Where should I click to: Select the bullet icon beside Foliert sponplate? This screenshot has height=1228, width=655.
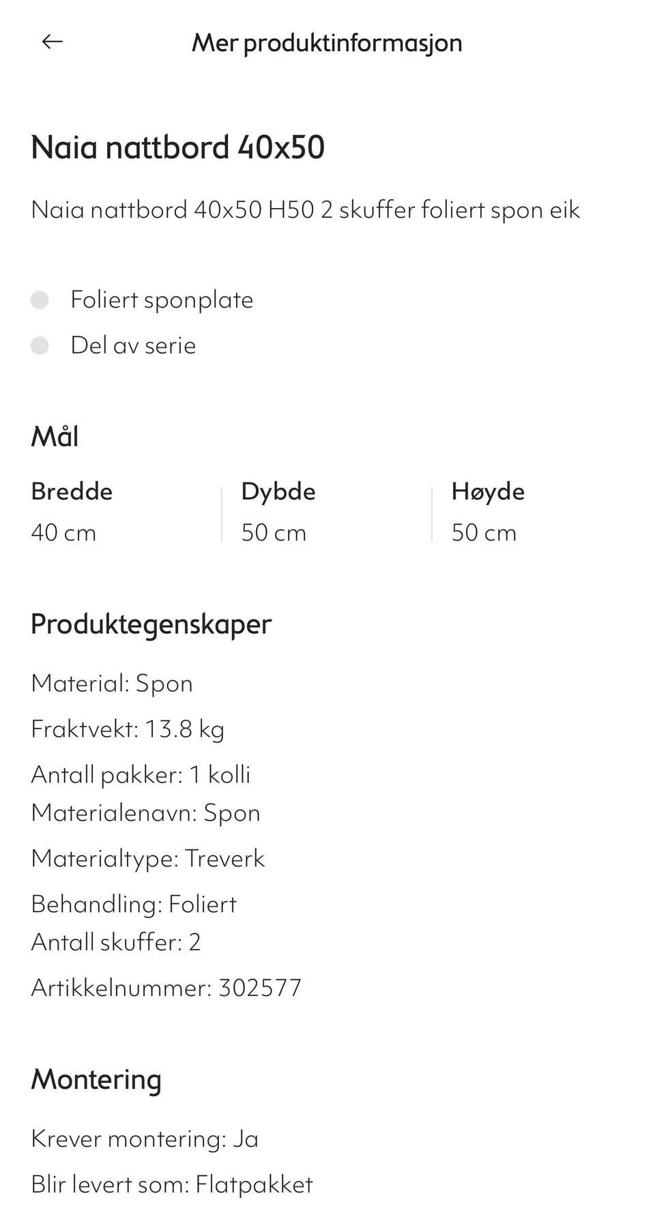[41, 298]
